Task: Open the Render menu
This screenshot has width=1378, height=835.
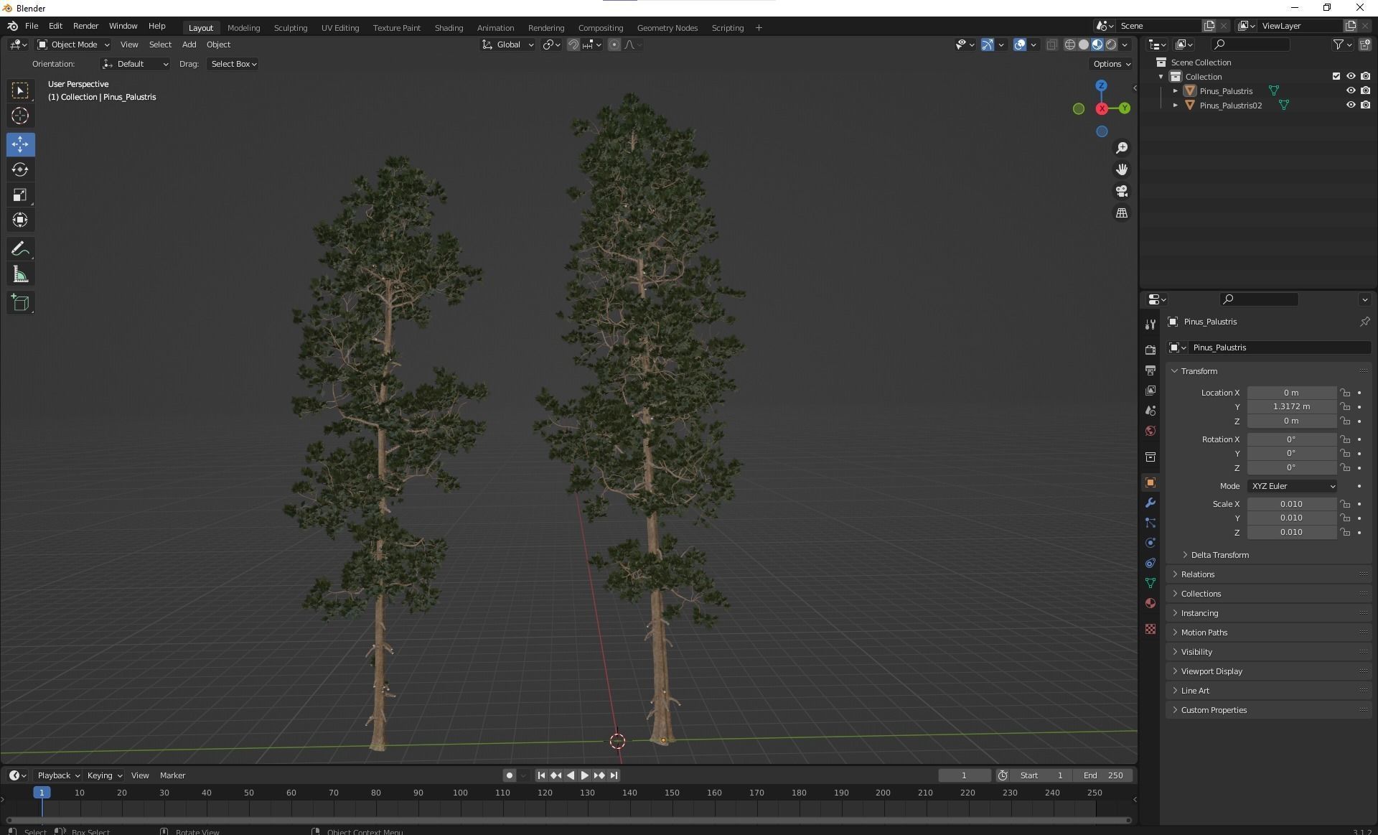Action: 85,26
